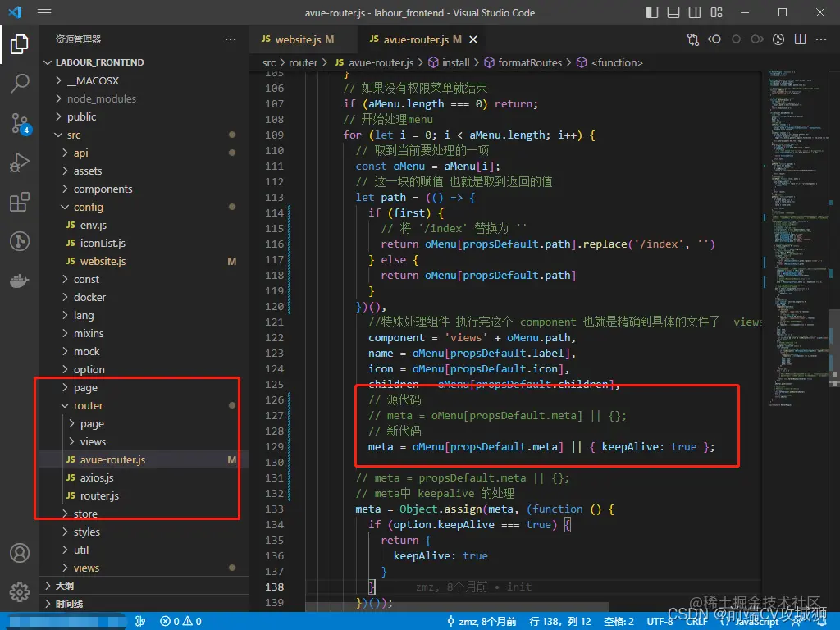Image resolution: width=840 pixels, height=630 pixels.
Task: Collapse the LABOUR_FRONTEND root folder
Action: (x=144, y=62)
